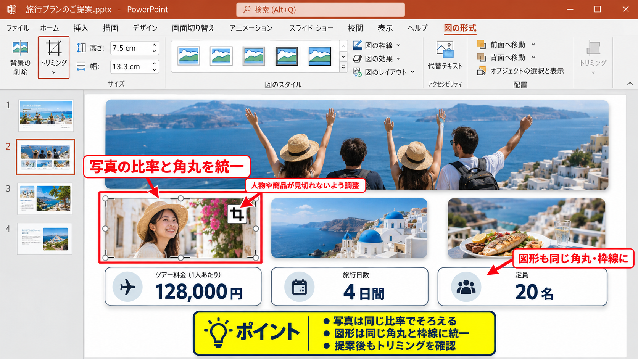Viewport: 638px width, 359px height.
Task: Expand the 前面へ移動 dropdown arrow
Action: click(x=533, y=45)
